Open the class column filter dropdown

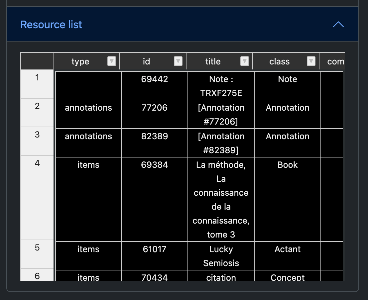311,61
